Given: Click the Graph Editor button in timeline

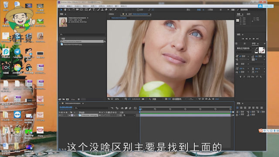Looking at the screenshot, I should coord(135,108).
